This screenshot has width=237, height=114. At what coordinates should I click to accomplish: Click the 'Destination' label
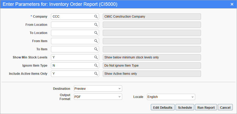[61, 88]
